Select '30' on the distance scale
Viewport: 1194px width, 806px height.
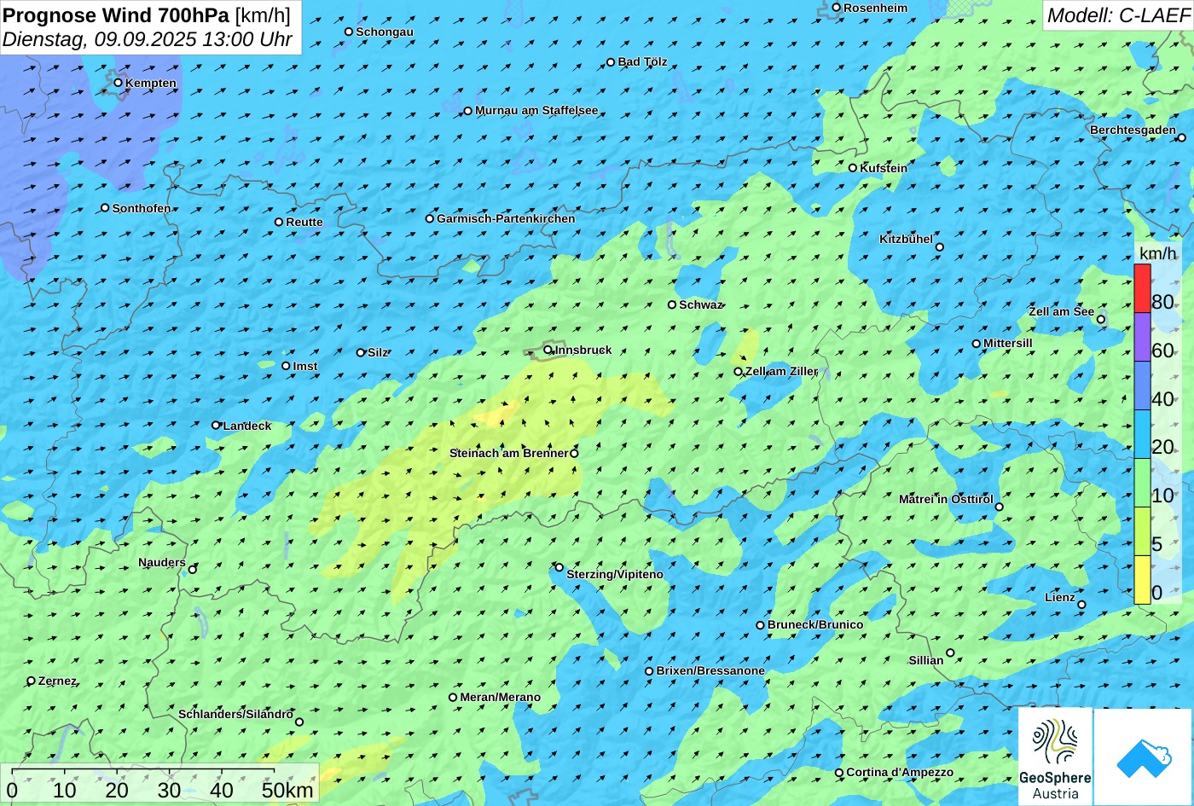tap(170, 790)
